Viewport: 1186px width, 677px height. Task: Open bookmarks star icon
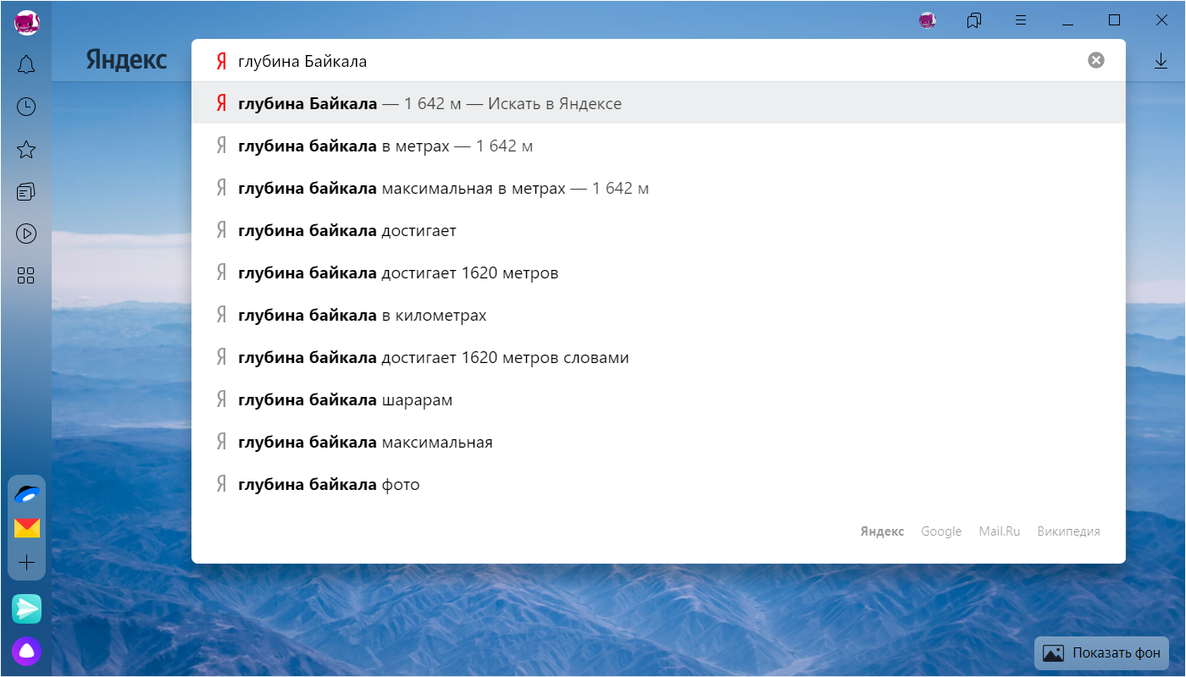[x=26, y=150]
